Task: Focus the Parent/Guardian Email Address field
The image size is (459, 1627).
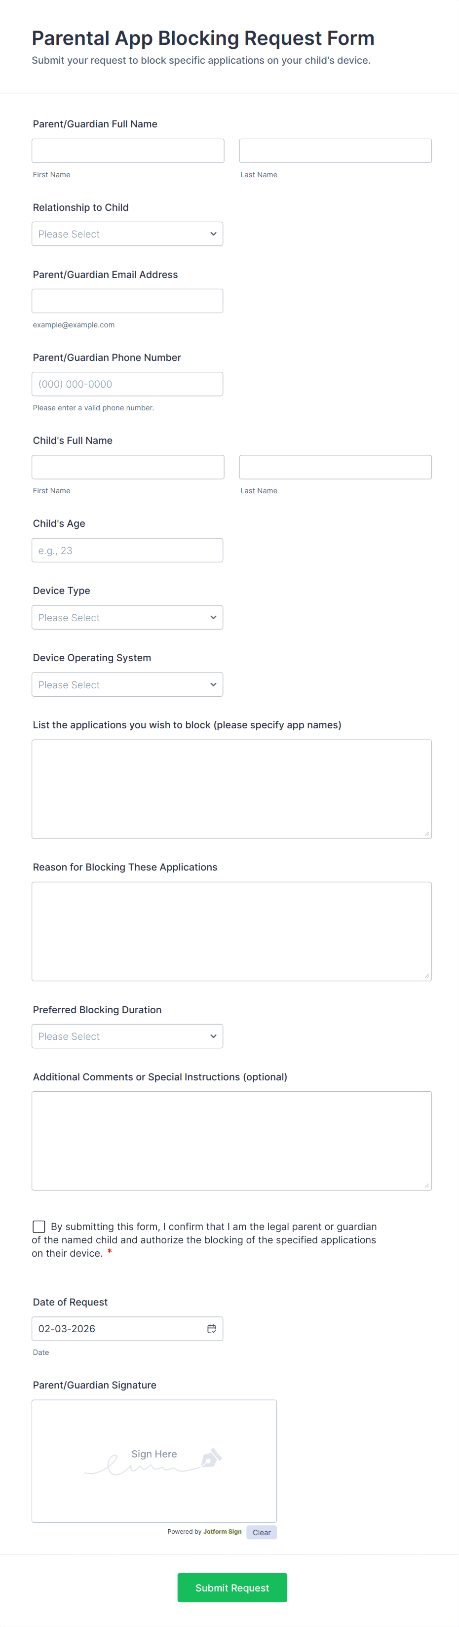Action: (x=127, y=301)
